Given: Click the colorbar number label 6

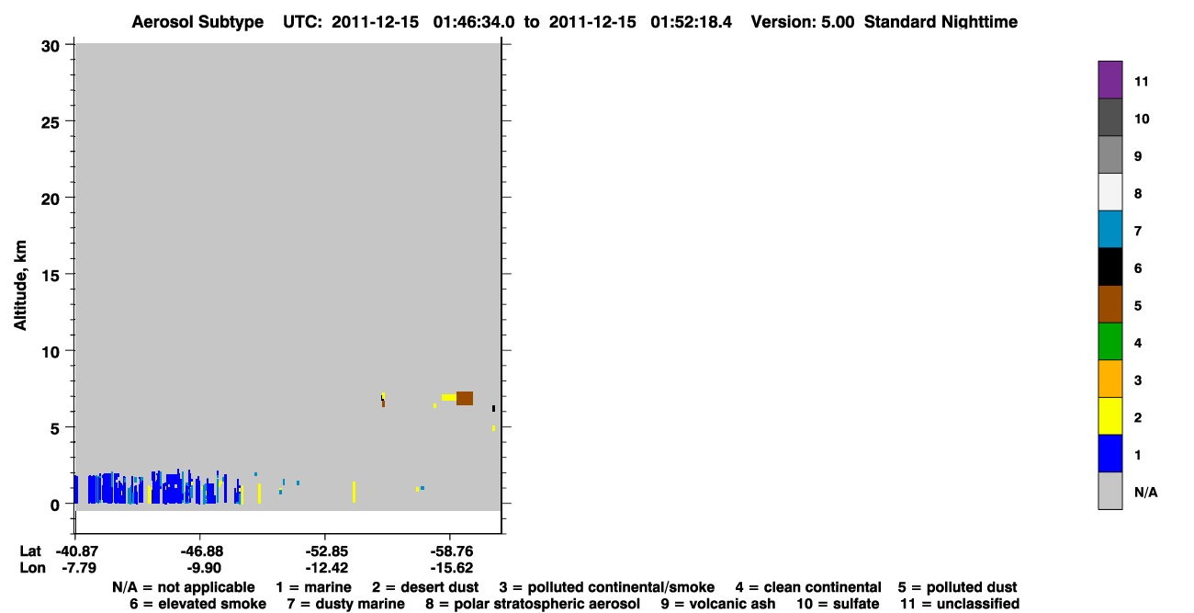Looking at the screenshot, I should [x=1138, y=268].
